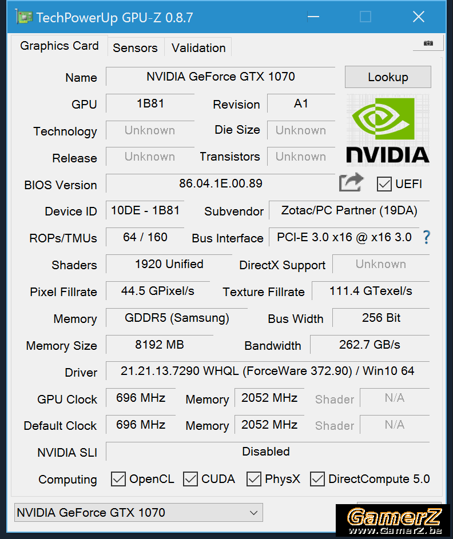The image size is (453, 539).
Task: Click the Bus Interface question mark
Action: pos(426,237)
